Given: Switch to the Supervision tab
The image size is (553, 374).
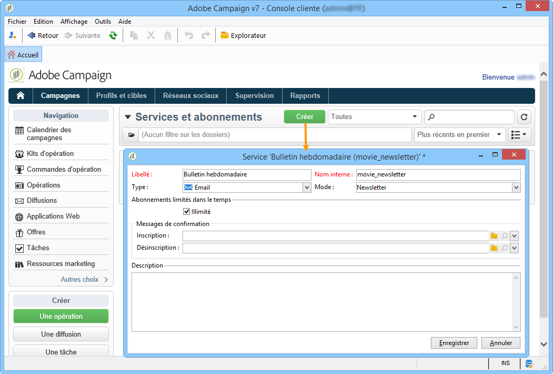Looking at the screenshot, I should (255, 96).
